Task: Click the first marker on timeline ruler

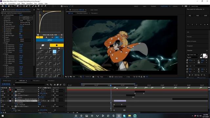Action: click(115, 88)
